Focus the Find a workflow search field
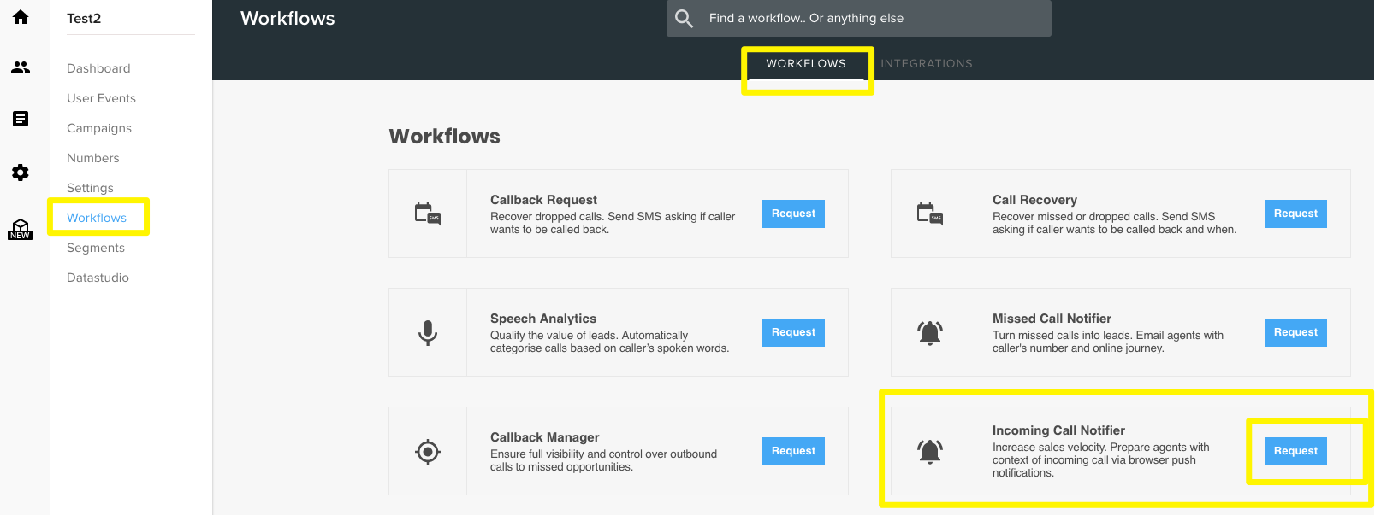This screenshot has height=515, width=1375. [858, 18]
